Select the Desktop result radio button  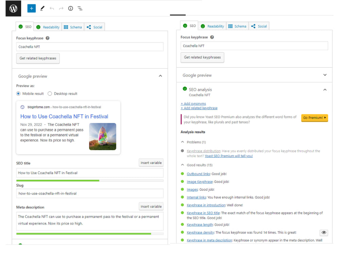pyautogui.click(x=50, y=93)
